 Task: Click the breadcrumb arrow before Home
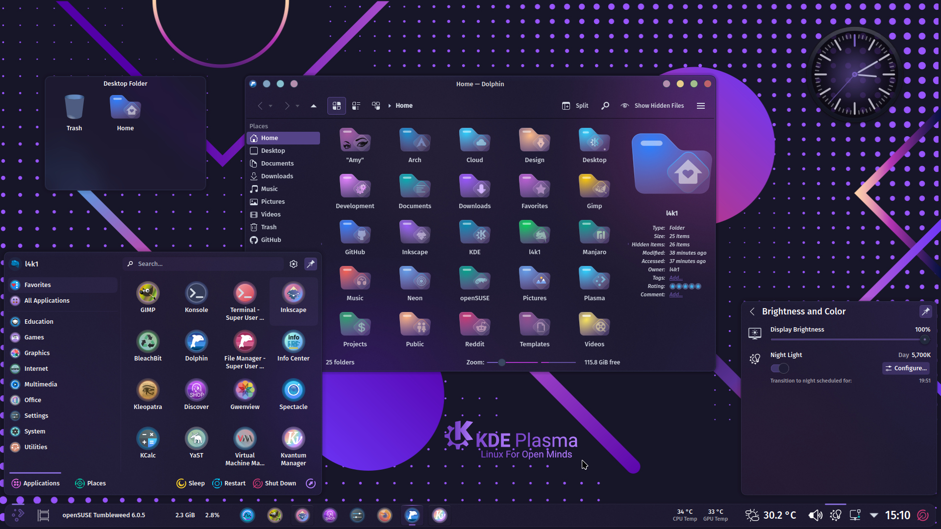coord(390,106)
